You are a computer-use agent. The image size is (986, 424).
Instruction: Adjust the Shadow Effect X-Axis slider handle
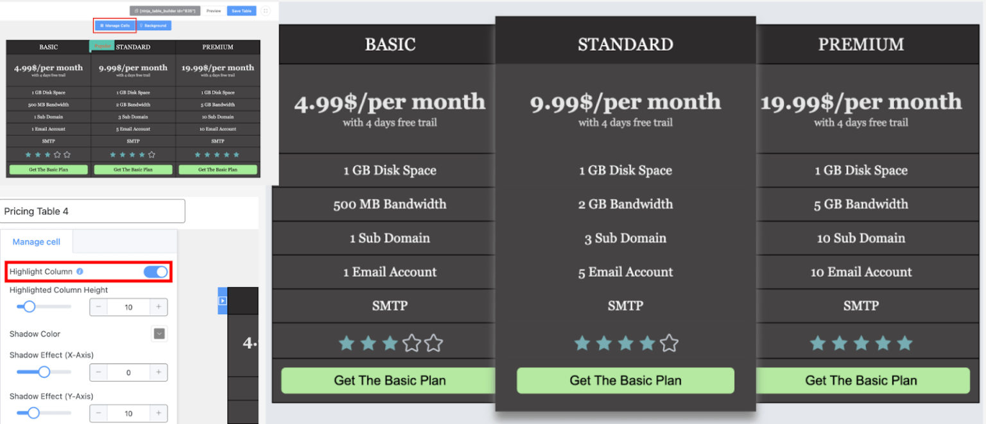[x=44, y=372]
